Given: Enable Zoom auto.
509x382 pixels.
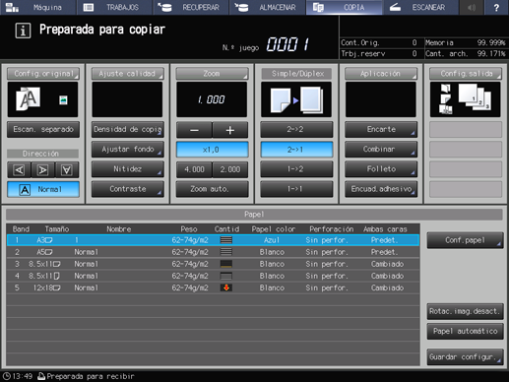Looking at the screenshot, I should [x=212, y=189].
